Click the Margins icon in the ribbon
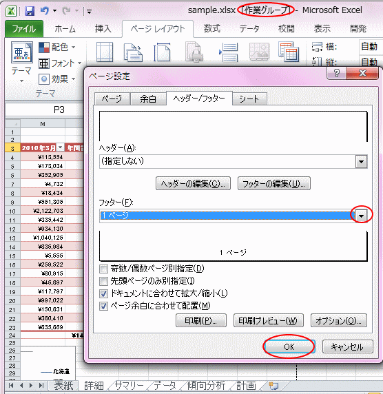Viewport: 383px width, 394px height. [x=105, y=52]
